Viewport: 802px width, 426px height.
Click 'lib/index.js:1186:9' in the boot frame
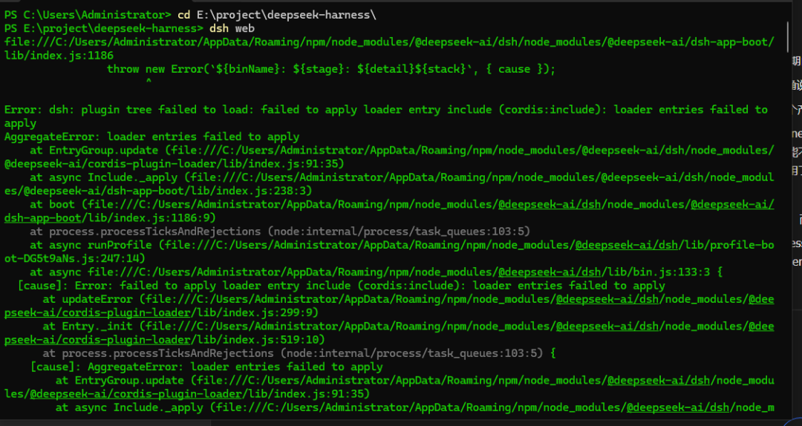click(x=150, y=217)
